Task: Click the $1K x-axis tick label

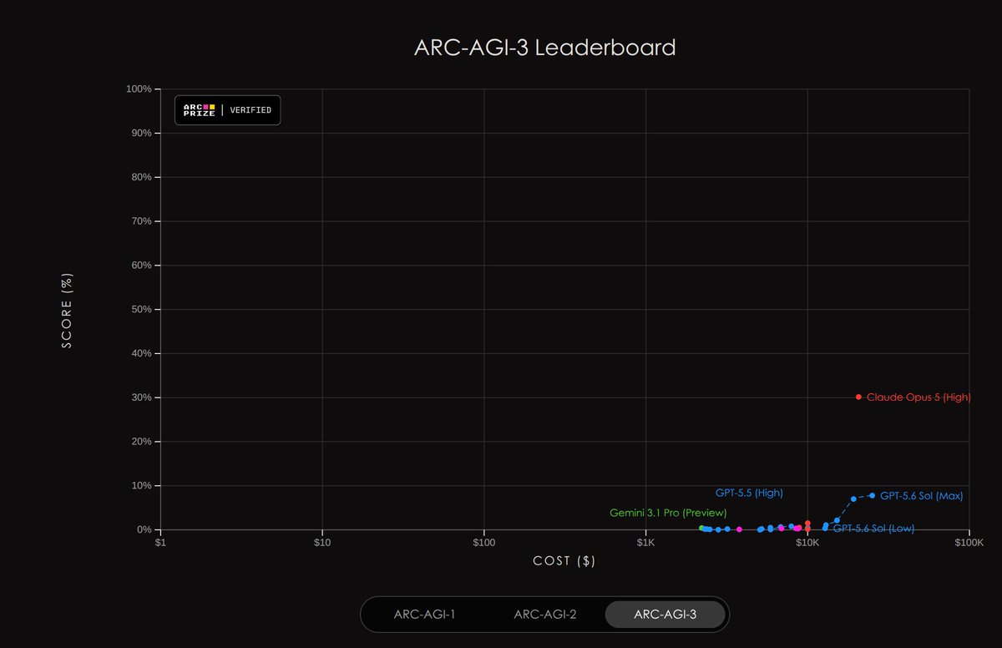Action: [645, 542]
